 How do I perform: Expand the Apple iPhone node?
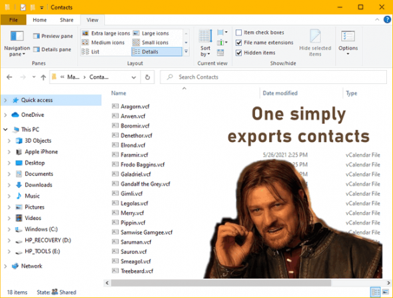click(x=9, y=152)
